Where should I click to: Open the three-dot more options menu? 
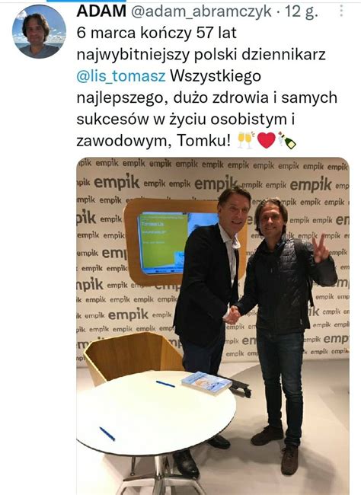coord(341,11)
